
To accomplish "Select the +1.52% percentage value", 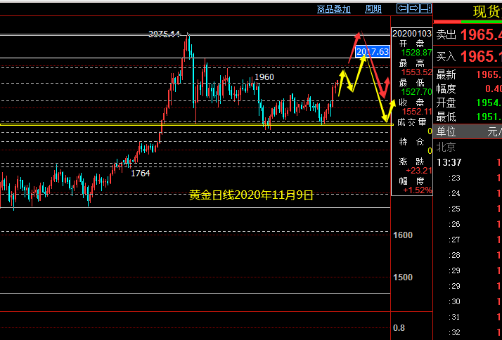I will click(418, 190).
